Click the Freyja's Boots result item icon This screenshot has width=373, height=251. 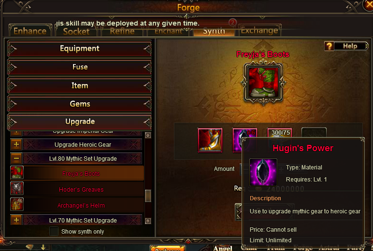[x=263, y=82]
